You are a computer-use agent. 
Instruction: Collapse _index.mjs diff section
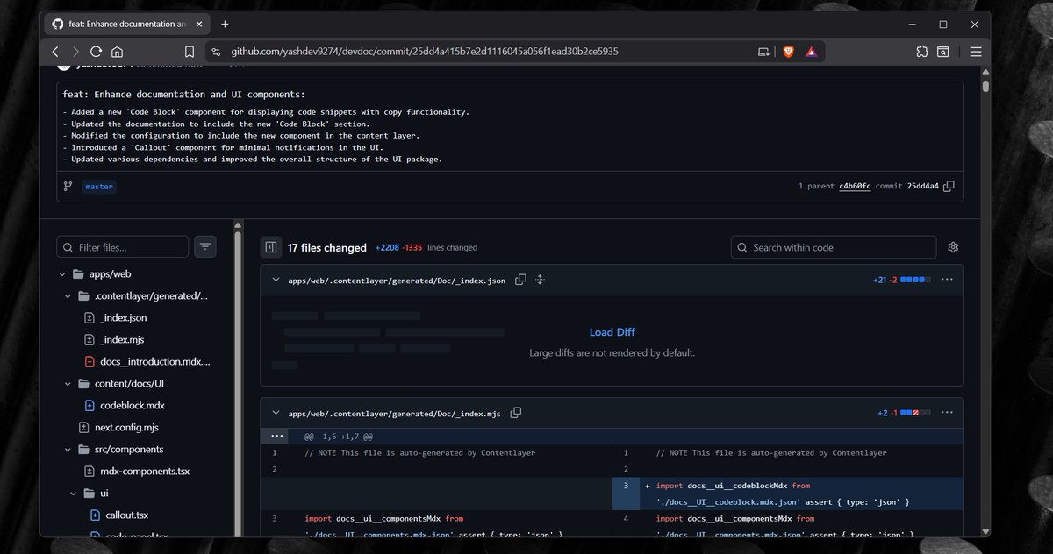[x=276, y=413]
